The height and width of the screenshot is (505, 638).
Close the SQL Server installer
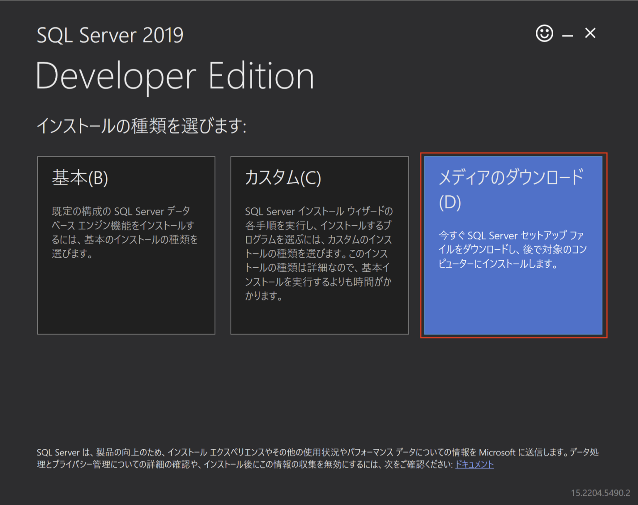(590, 34)
